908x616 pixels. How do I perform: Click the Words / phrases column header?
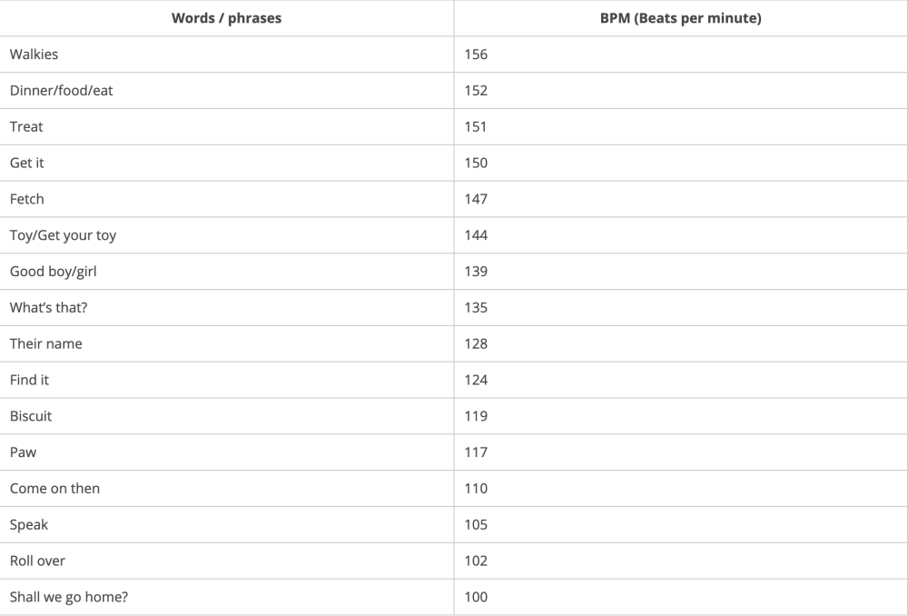tap(226, 18)
